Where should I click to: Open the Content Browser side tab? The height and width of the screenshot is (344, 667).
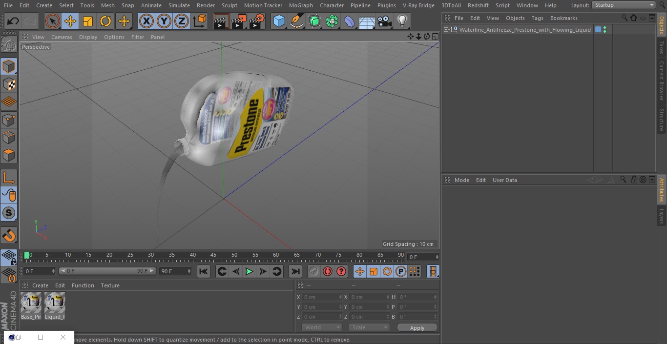coord(662,81)
